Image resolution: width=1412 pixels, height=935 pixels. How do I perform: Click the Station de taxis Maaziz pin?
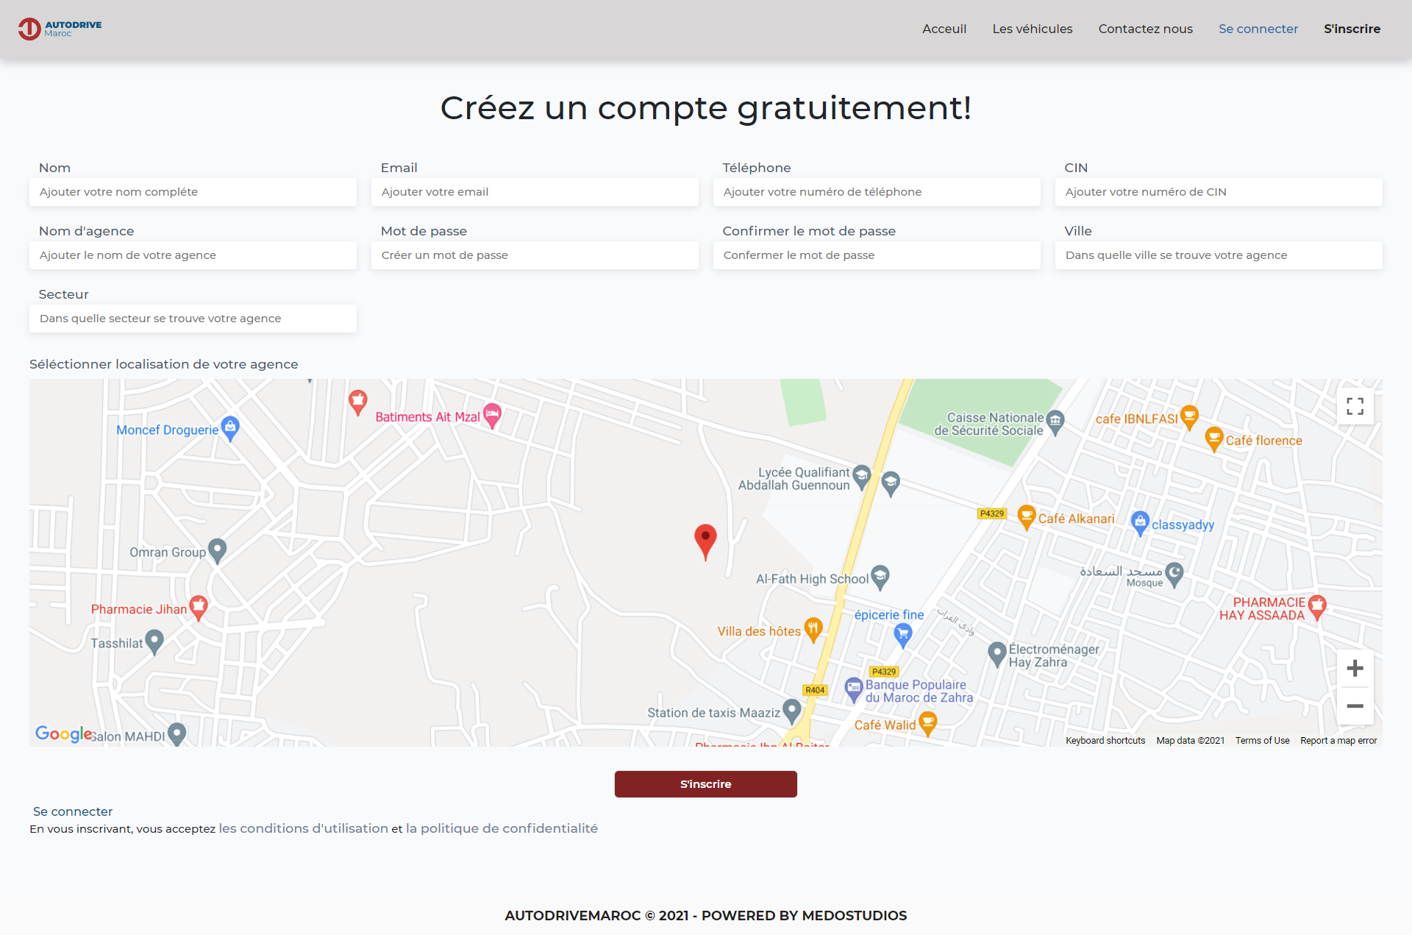click(x=791, y=711)
